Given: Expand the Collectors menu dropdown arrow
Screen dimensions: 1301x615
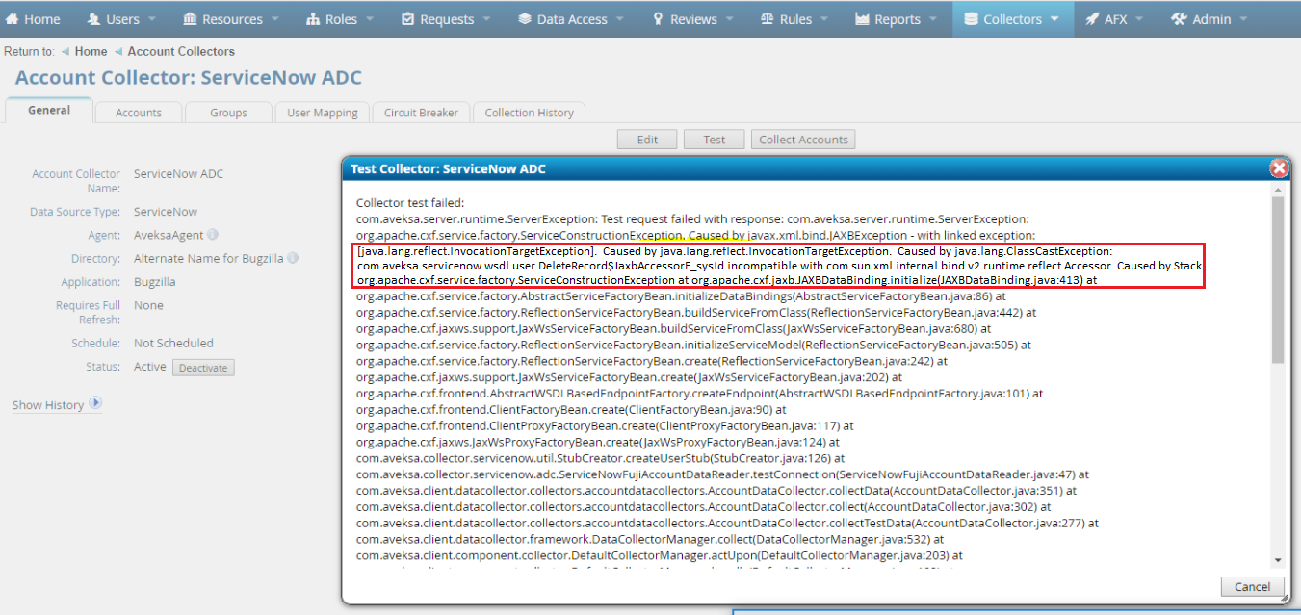Looking at the screenshot, I should click(x=1056, y=19).
